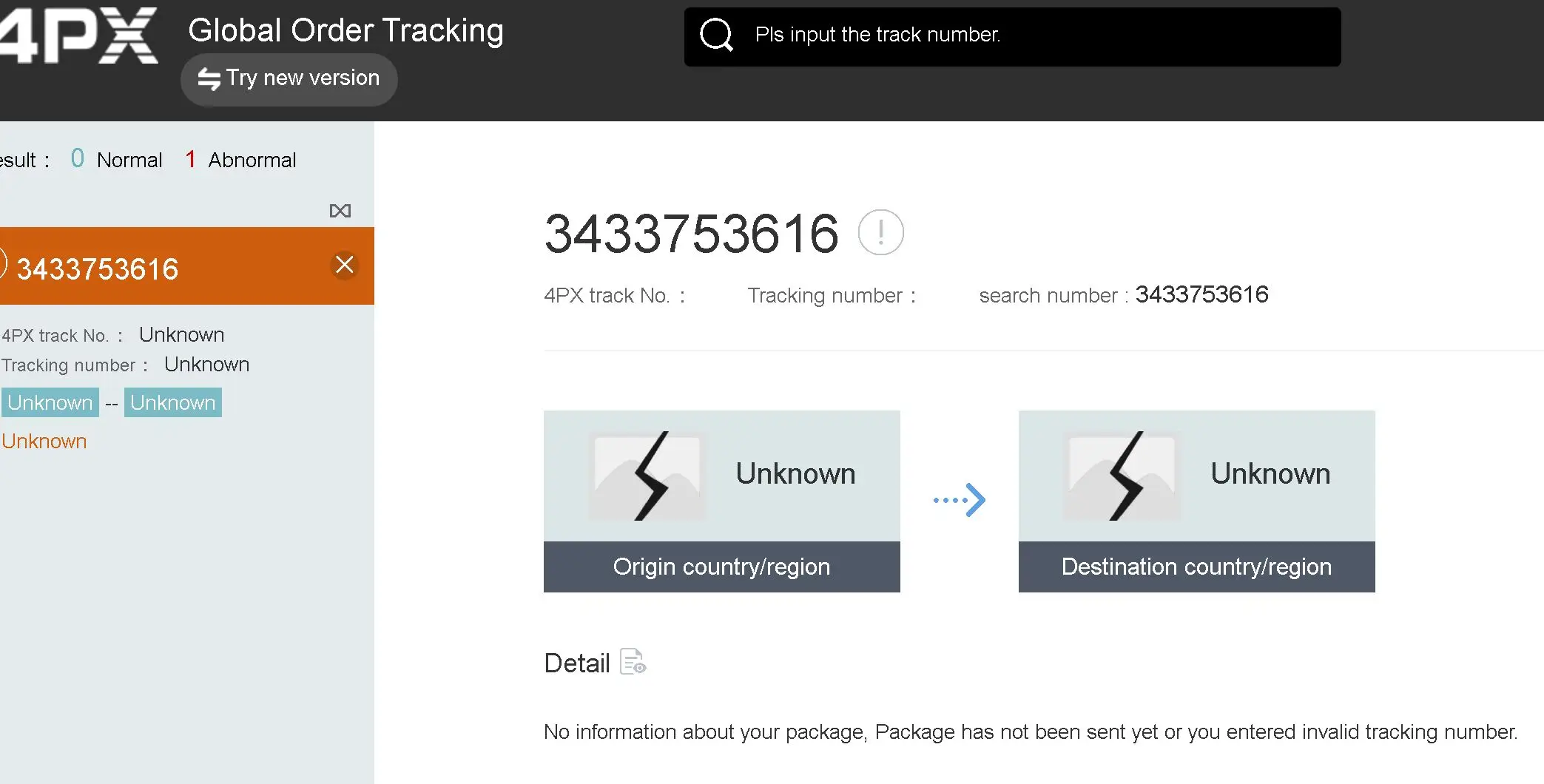Click the collapse sidebar bowtie icon
This screenshot has width=1544, height=784.
click(340, 211)
